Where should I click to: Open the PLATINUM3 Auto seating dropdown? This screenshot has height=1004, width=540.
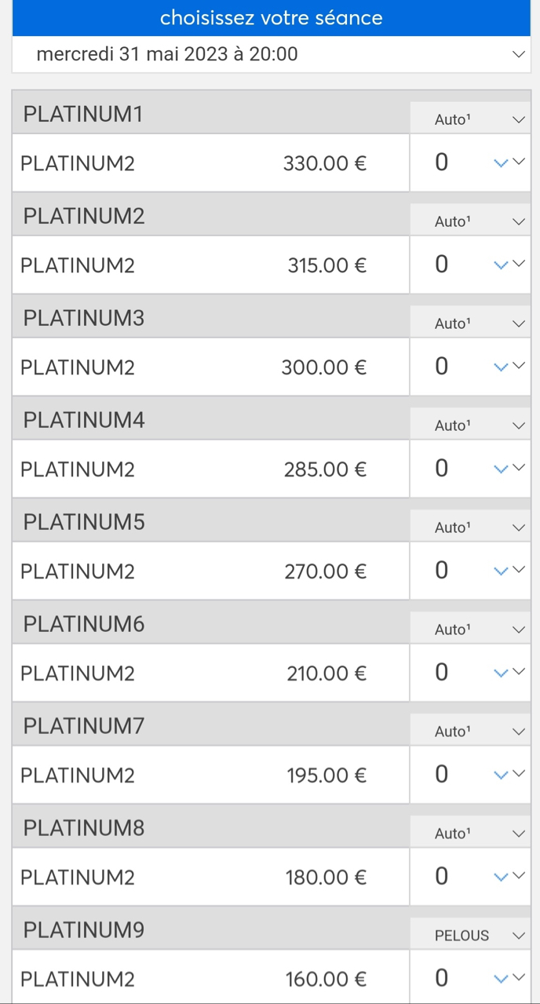coord(470,324)
